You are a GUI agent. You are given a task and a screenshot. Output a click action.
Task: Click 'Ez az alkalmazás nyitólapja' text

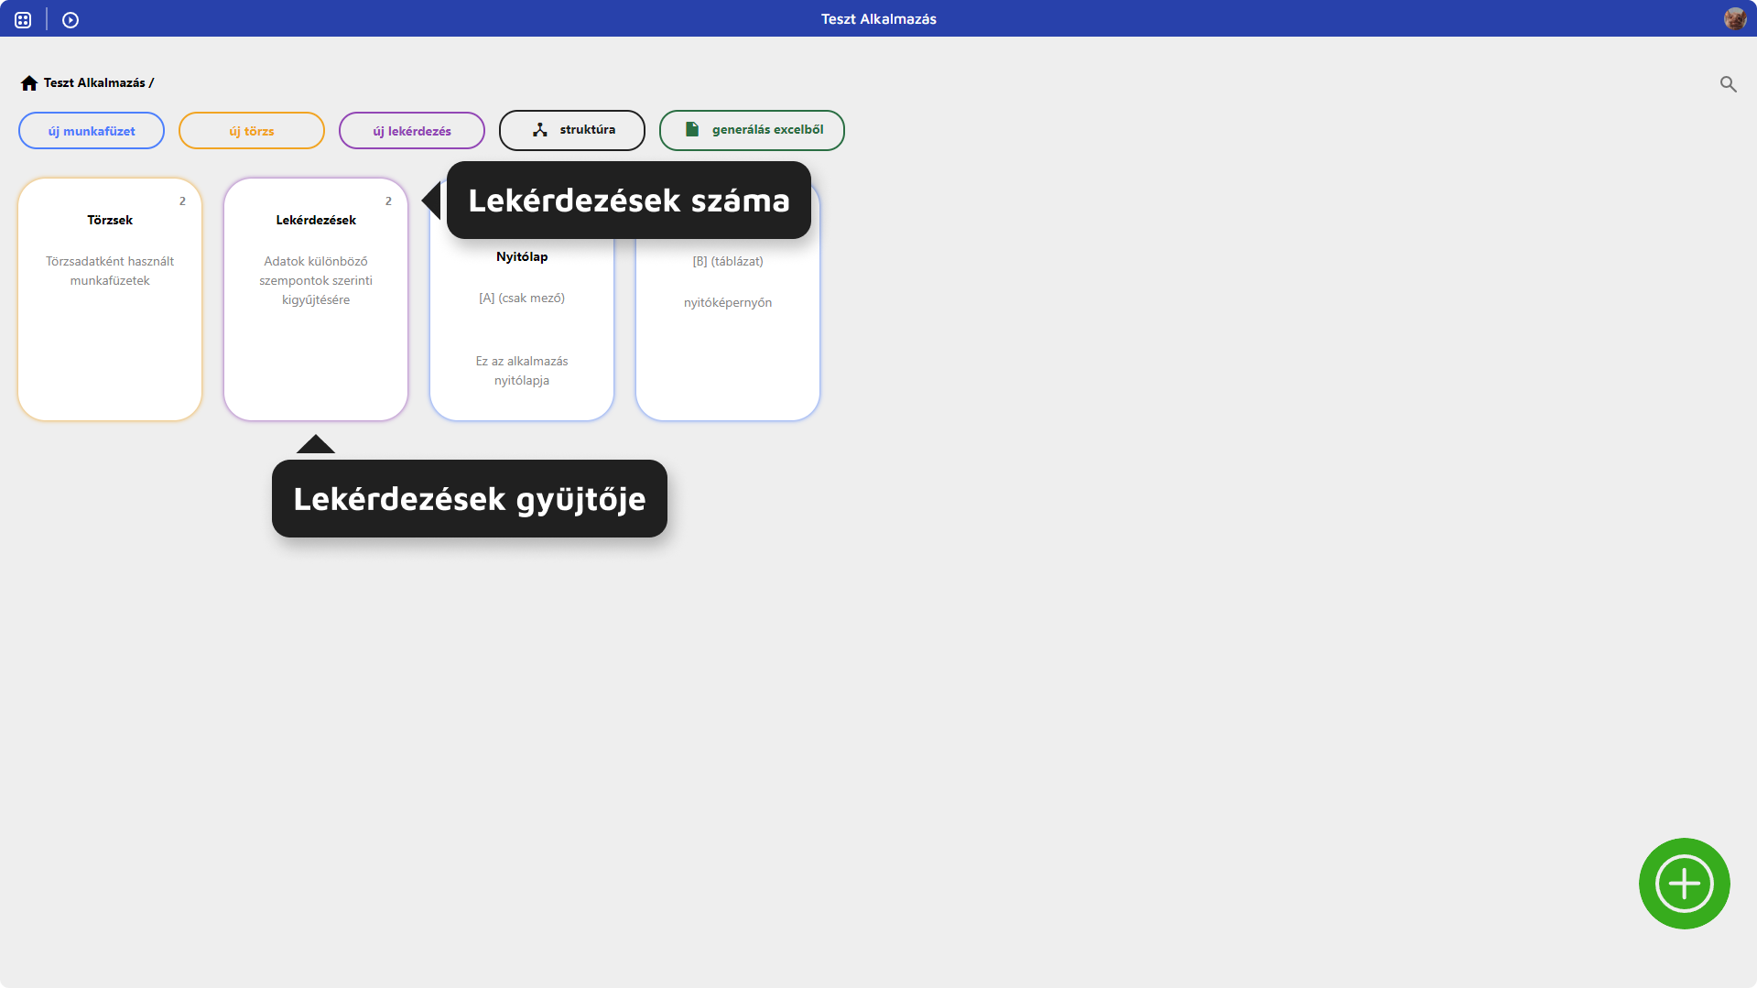[522, 371]
